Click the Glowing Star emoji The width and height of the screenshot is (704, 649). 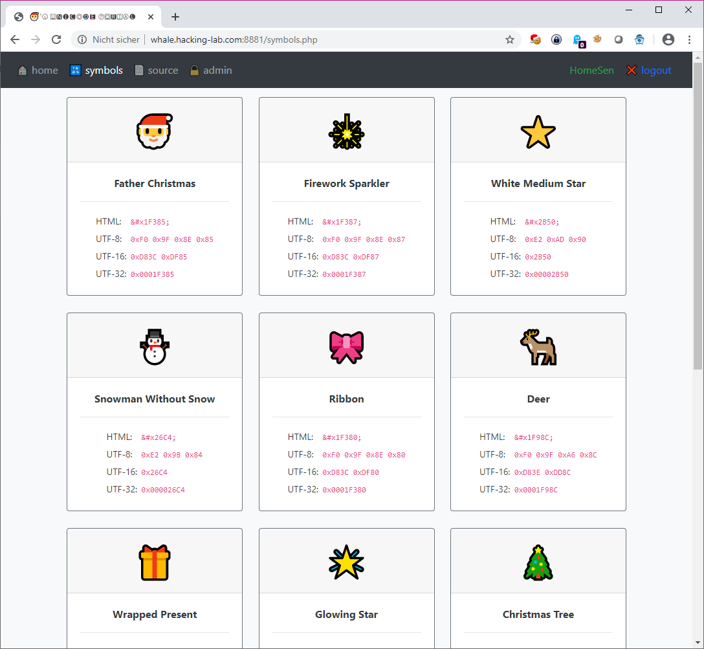click(346, 562)
